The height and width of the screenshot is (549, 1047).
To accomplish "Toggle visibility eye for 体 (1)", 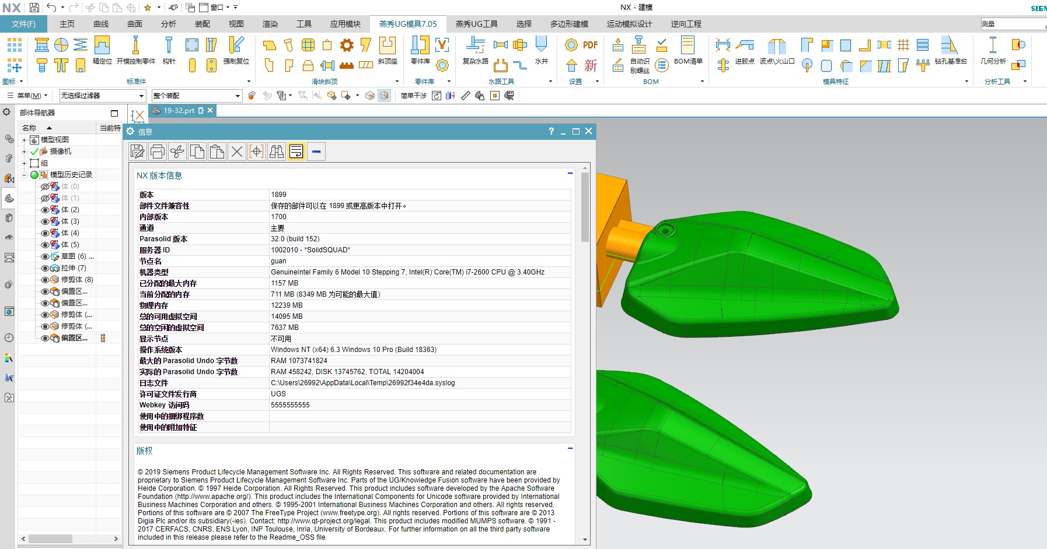I will 44,198.
